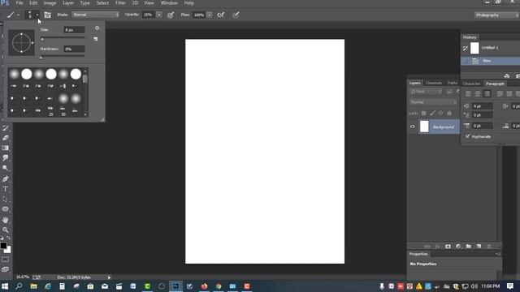Viewport: 520px width, 292px height.
Task: Open the Window menu
Action: [x=169, y=3]
